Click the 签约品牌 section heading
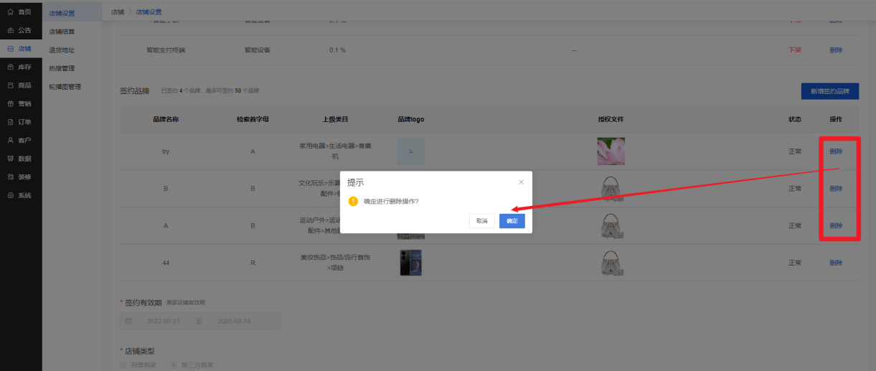The height and width of the screenshot is (371, 876). (x=134, y=91)
